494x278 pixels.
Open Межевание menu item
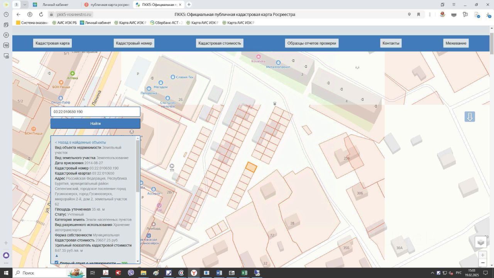click(456, 43)
